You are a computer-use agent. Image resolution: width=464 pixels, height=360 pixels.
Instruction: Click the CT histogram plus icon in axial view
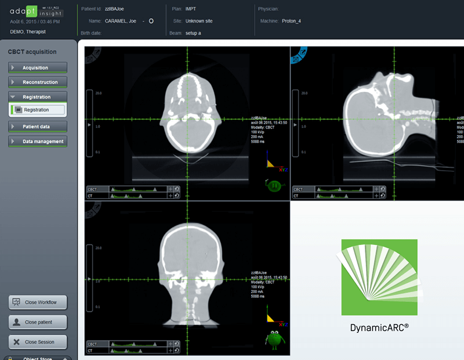coord(171,196)
